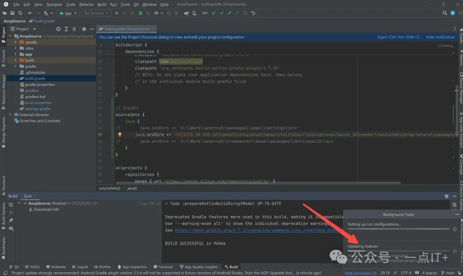463x276 pixels.
Task: Click Sync Project with Gradle Files elephant icon
Action: [x=186, y=13]
